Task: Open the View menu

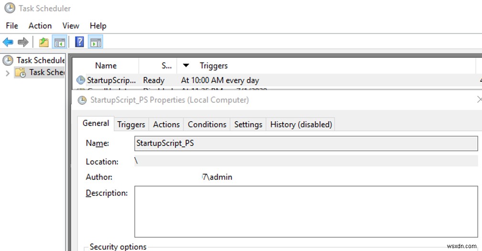Action: 71,26
